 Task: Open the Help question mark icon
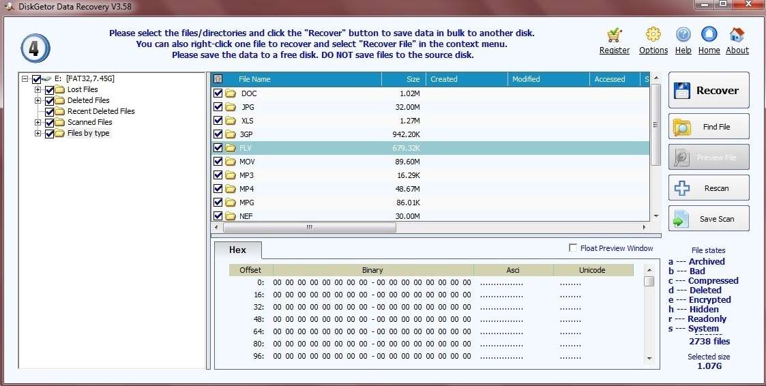(x=683, y=34)
